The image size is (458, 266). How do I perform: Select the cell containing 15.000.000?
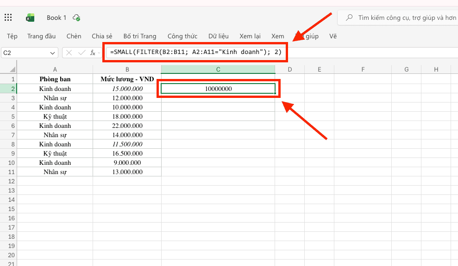[127, 89]
